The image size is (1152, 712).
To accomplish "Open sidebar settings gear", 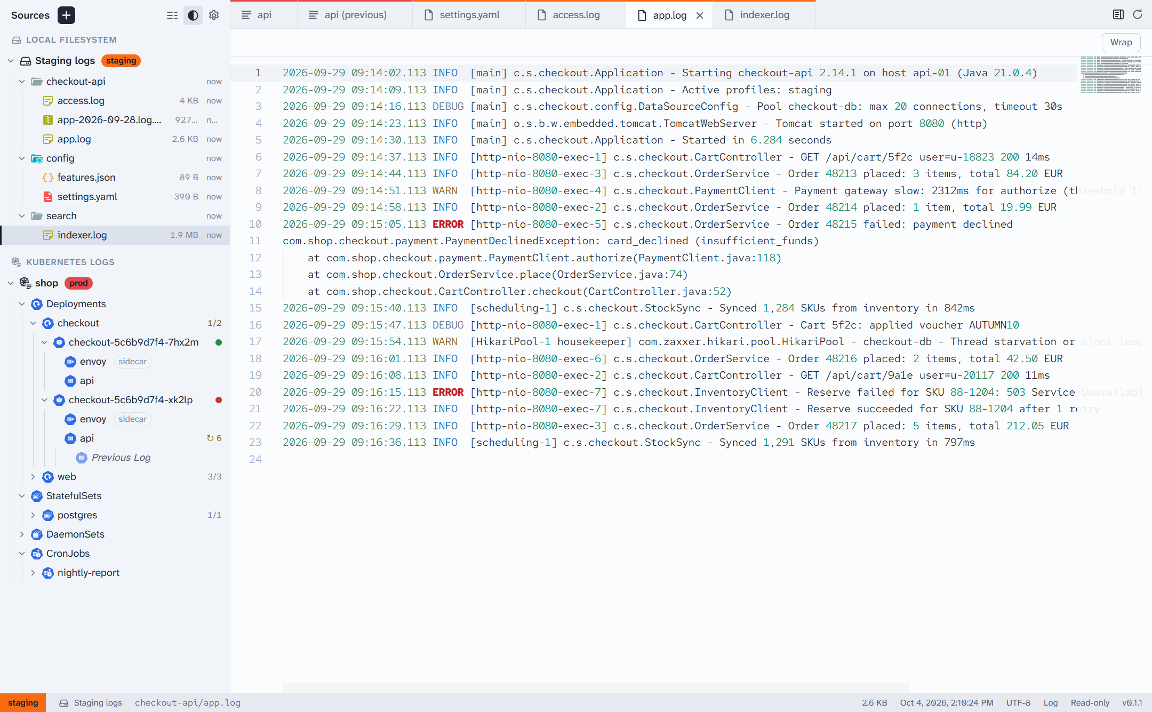I will tap(214, 15).
